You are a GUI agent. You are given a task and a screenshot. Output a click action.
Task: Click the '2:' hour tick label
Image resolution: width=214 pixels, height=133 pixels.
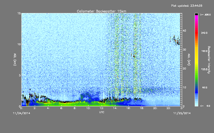point(35,108)
